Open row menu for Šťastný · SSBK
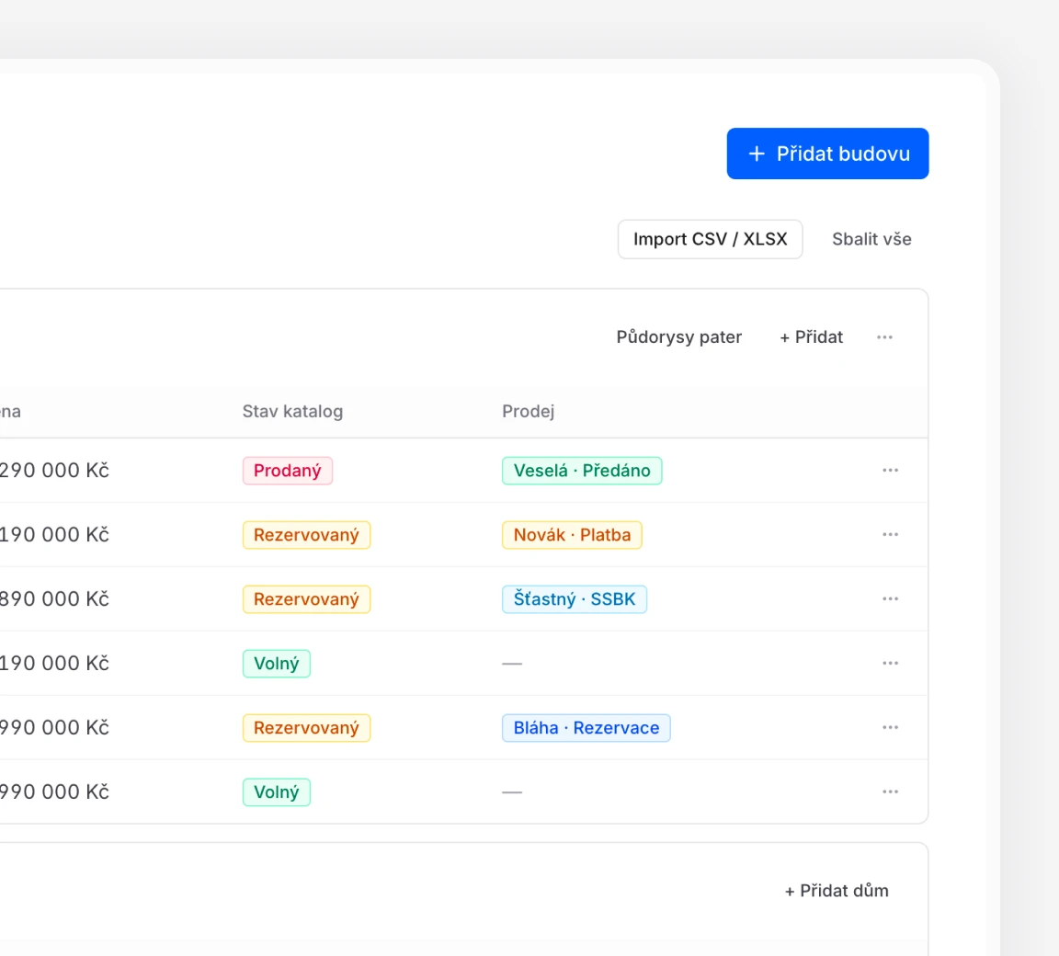Viewport: 1059px width, 956px height. tap(890, 598)
